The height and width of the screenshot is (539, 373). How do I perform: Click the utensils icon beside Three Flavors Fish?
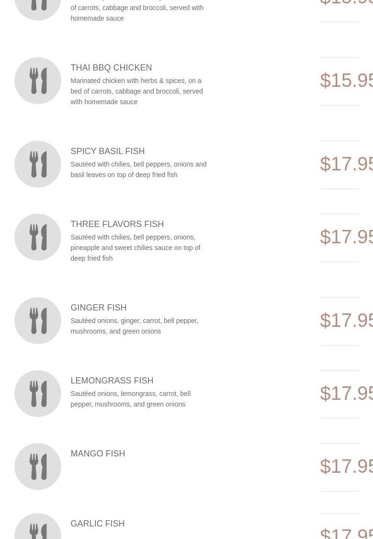[x=38, y=237]
